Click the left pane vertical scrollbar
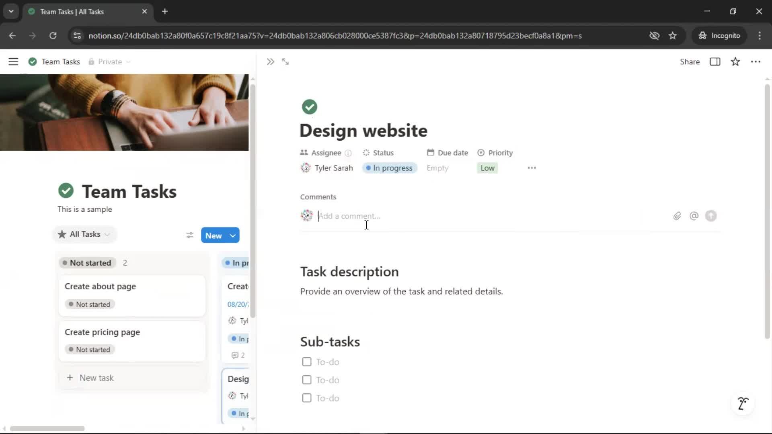Screen dimensions: 772x434 pos(253,201)
